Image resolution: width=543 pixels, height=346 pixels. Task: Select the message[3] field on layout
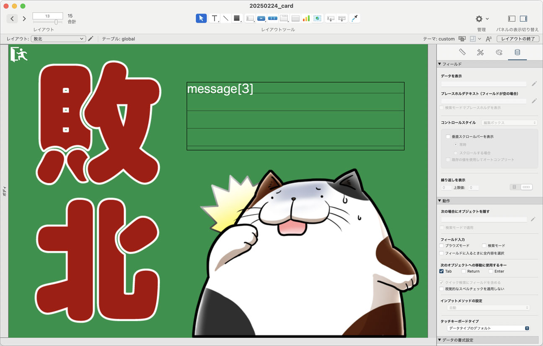click(x=295, y=116)
